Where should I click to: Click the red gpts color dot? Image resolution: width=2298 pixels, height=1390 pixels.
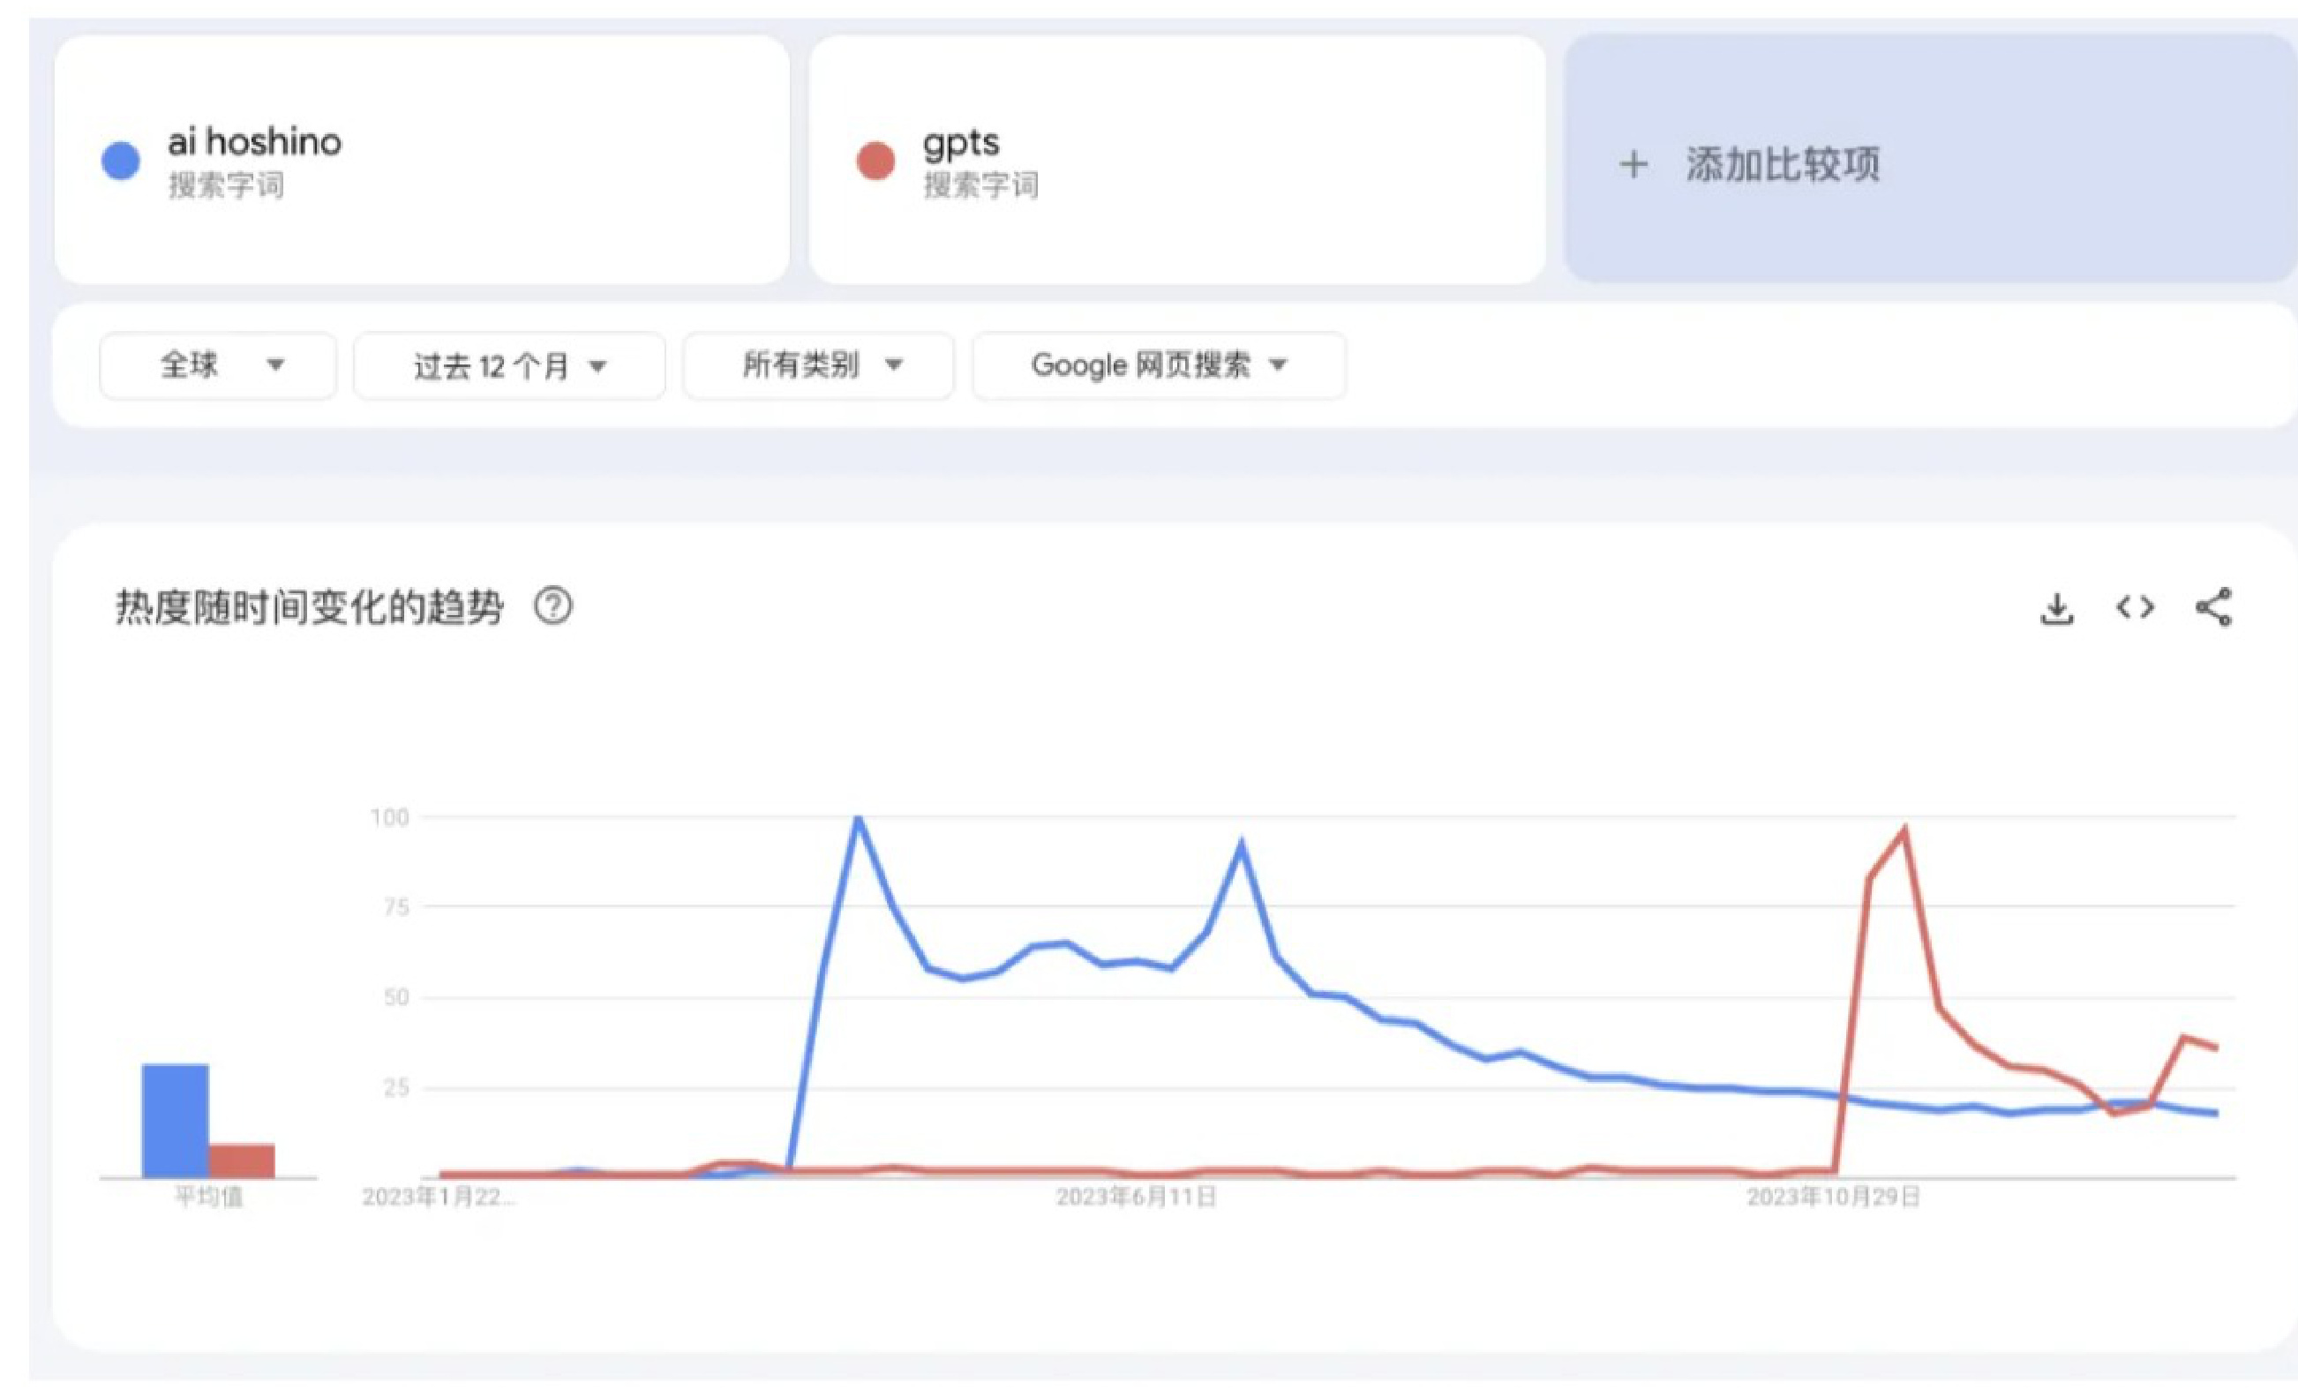875,161
